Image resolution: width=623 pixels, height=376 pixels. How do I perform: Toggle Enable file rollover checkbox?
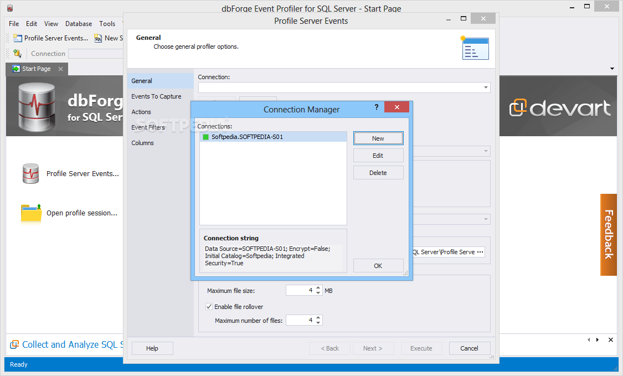pyautogui.click(x=209, y=307)
